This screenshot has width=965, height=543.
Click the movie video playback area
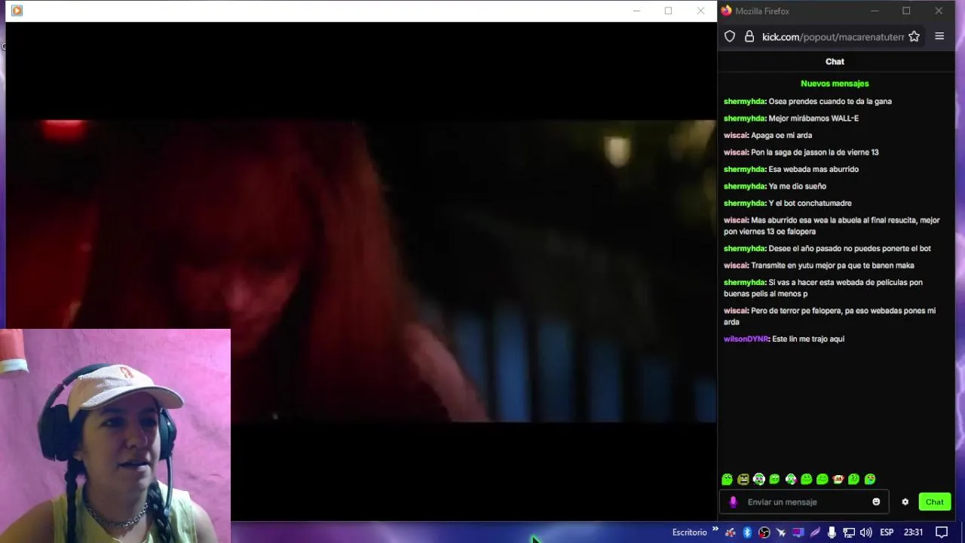pyautogui.click(x=360, y=271)
